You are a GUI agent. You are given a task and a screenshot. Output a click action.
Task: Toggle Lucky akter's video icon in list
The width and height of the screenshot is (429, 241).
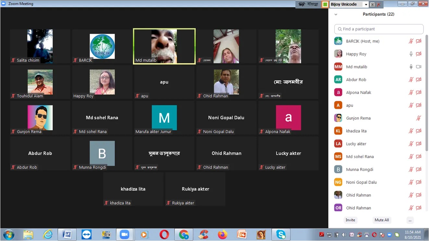(x=419, y=144)
